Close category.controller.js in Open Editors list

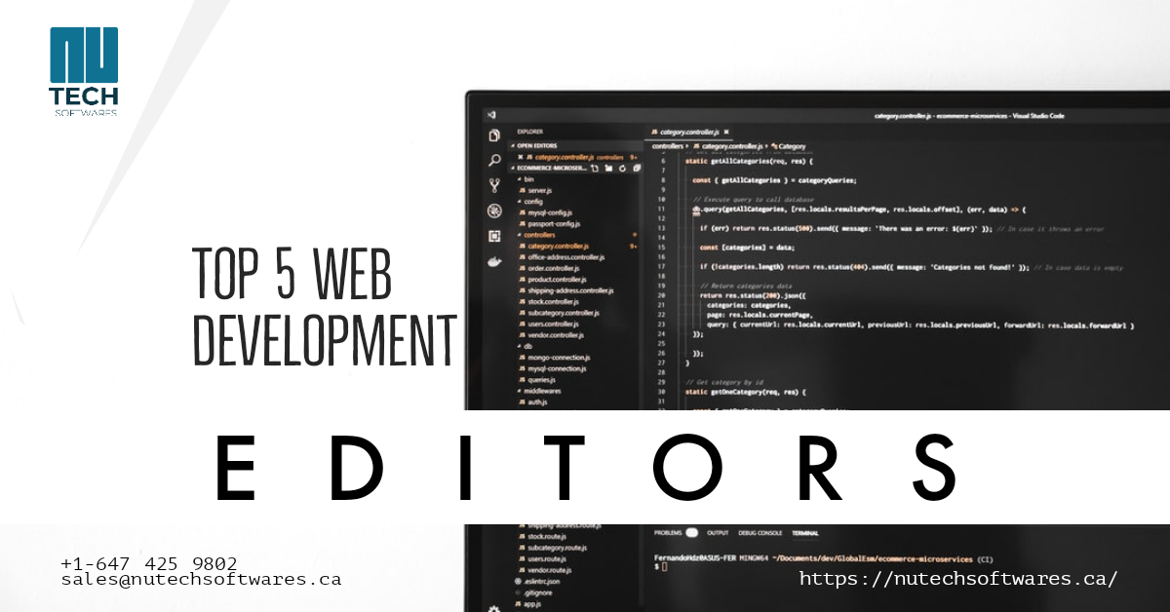521,157
